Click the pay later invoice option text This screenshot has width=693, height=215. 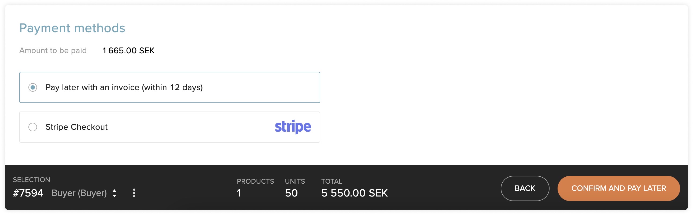click(124, 88)
